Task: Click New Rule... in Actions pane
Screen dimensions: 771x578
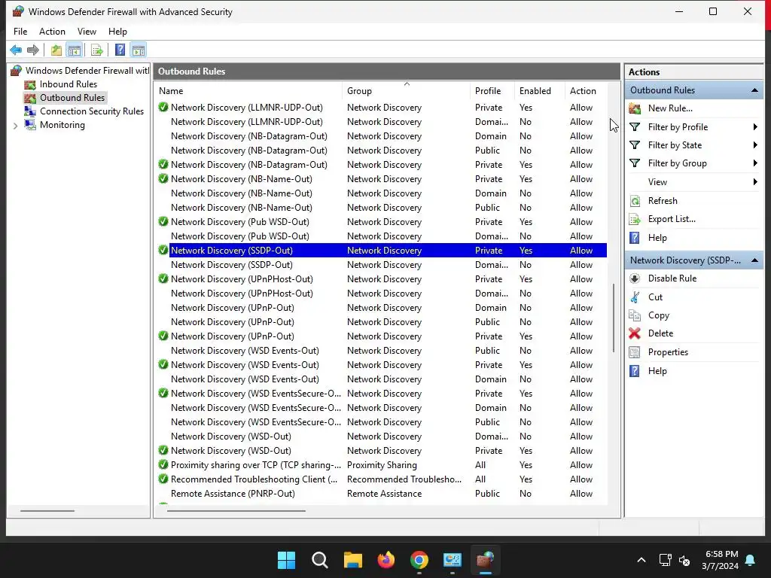Action: (669, 108)
